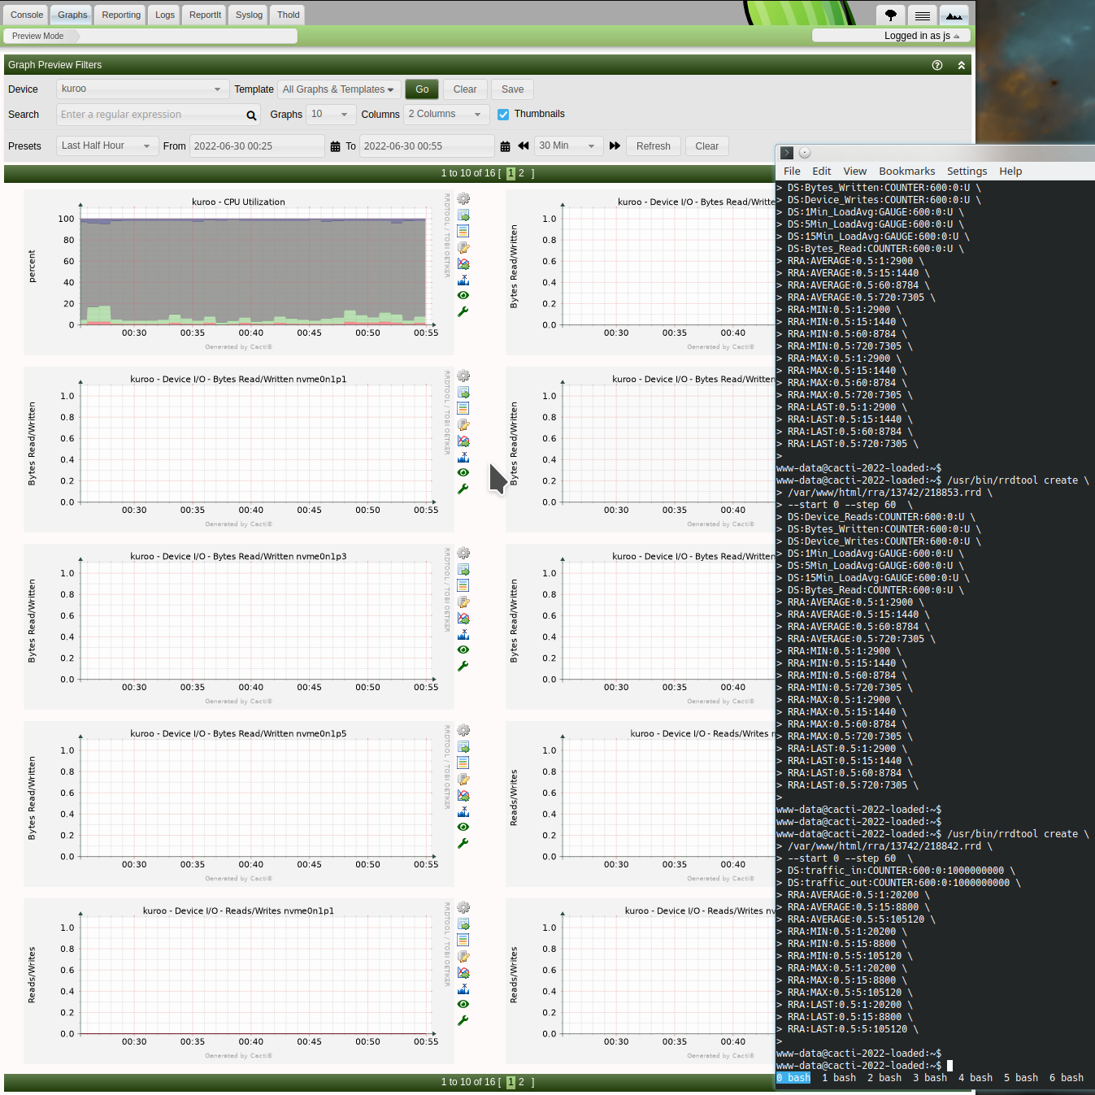Edit the CPU Utilization graph via pencil icon
Image resolution: width=1095 pixels, height=1095 pixels.
[463, 248]
